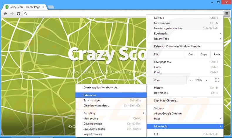Select Find... from the menu

185,67
